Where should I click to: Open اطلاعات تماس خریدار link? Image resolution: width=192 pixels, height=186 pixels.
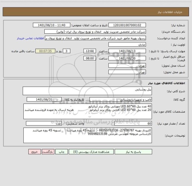click(x=30, y=38)
